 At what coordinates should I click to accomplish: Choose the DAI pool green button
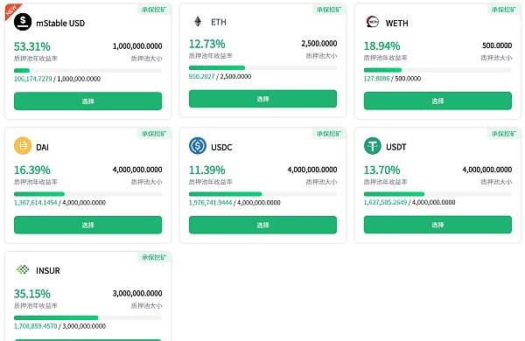(87, 225)
